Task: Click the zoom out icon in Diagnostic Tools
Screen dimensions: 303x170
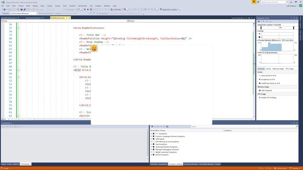Action: [267, 21]
